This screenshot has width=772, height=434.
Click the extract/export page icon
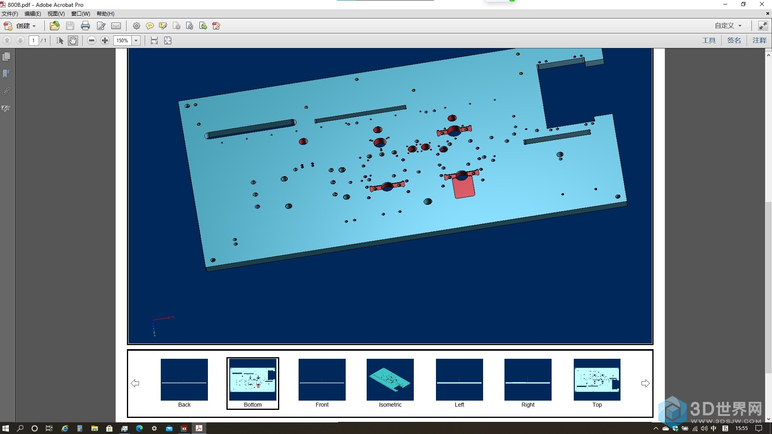(203, 26)
